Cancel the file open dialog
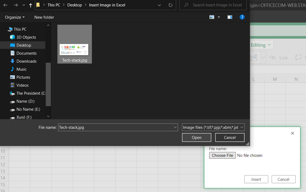306x192 pixels. [230, 137]
